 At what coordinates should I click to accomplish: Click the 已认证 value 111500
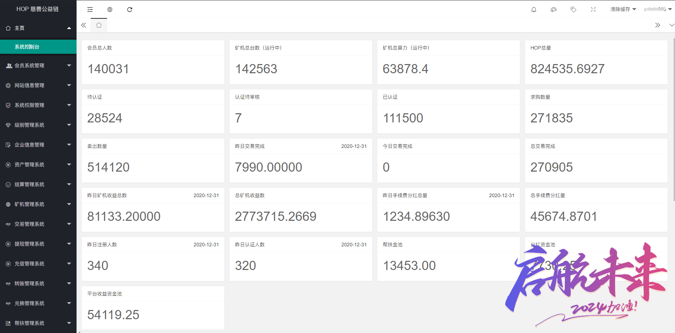[x=403, y=118]
